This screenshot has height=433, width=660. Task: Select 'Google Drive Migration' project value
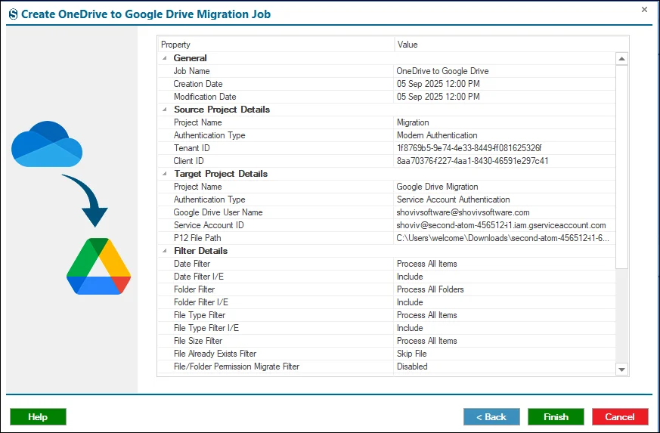tap(437, 187)
